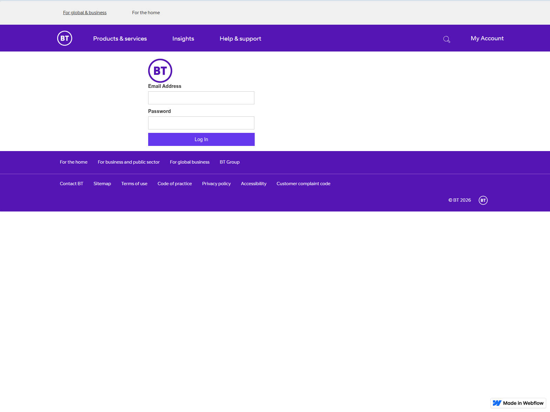The height and width of the screenshot is (412, 550).
Task: Click the small BT logo beside the copyright
Action: click(483, 200)
